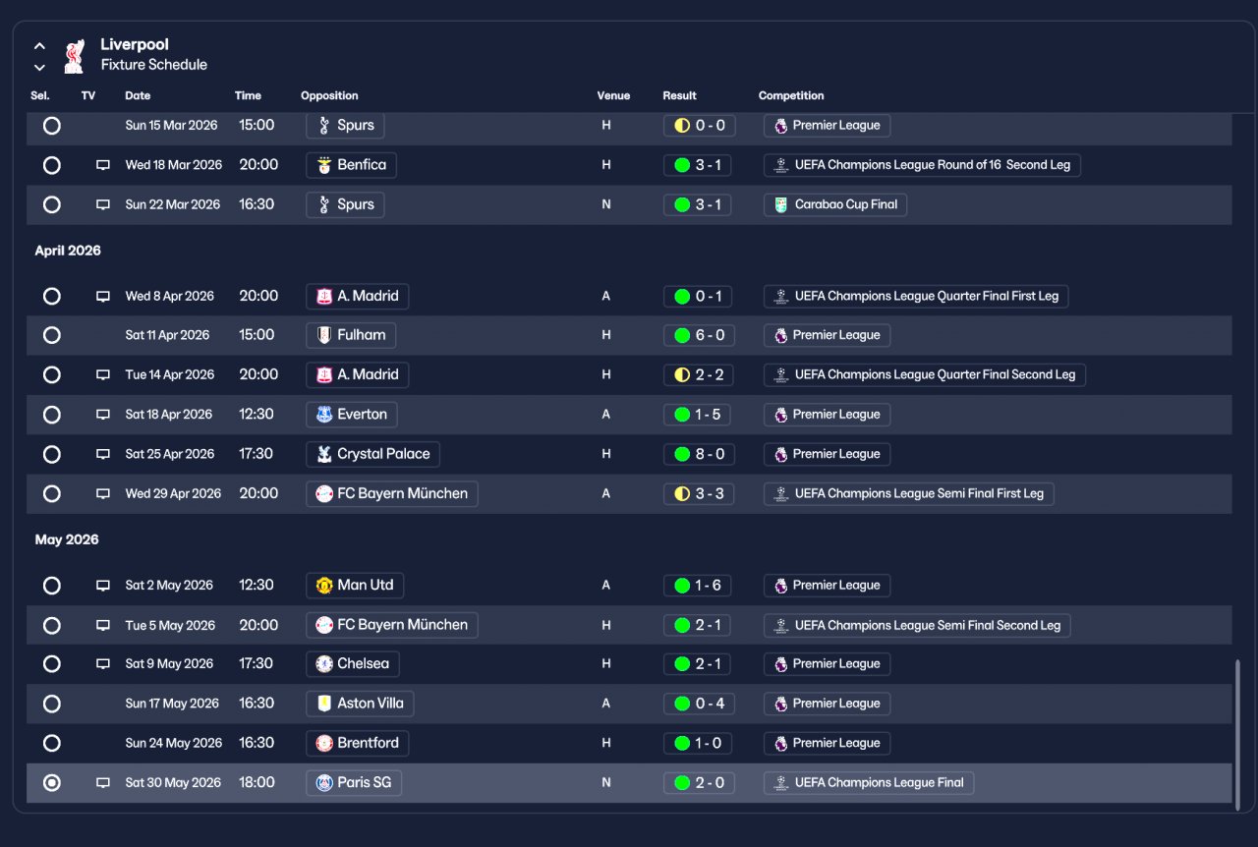
Task: Click the TV icon for Wed 8 Apr fixture
Action: coord(103,296)
